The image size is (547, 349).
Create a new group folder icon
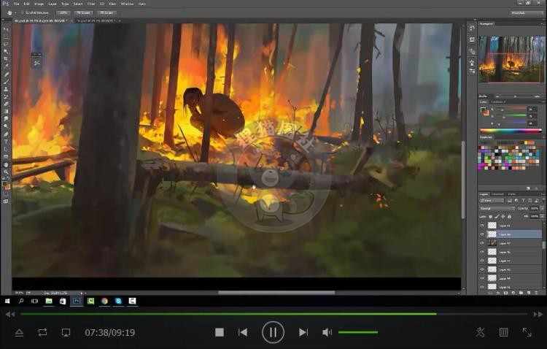coord(521,293)
